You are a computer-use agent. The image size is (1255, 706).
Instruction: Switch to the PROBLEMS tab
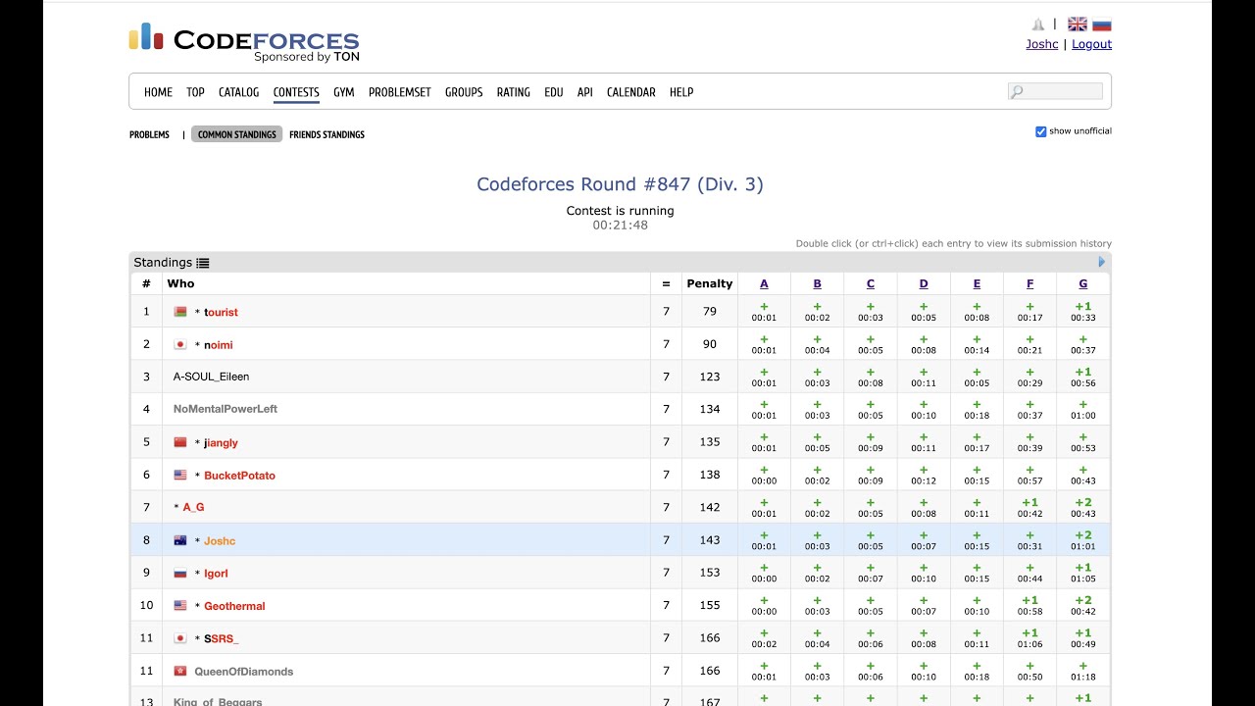click(x=149, y=134)
